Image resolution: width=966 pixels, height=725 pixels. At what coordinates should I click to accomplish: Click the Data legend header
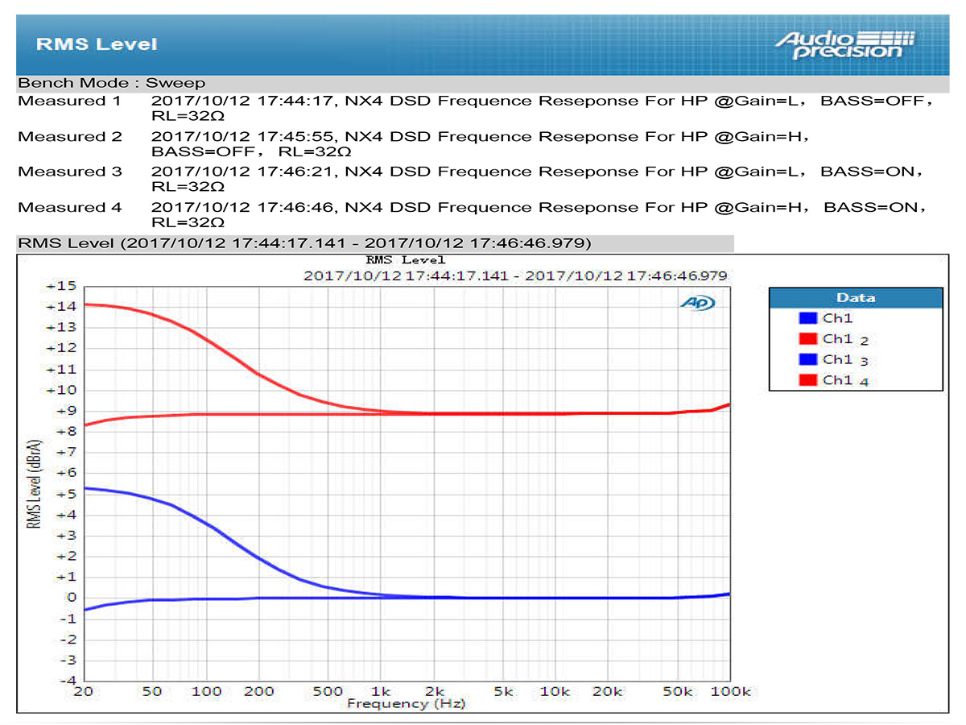(855, 298)
